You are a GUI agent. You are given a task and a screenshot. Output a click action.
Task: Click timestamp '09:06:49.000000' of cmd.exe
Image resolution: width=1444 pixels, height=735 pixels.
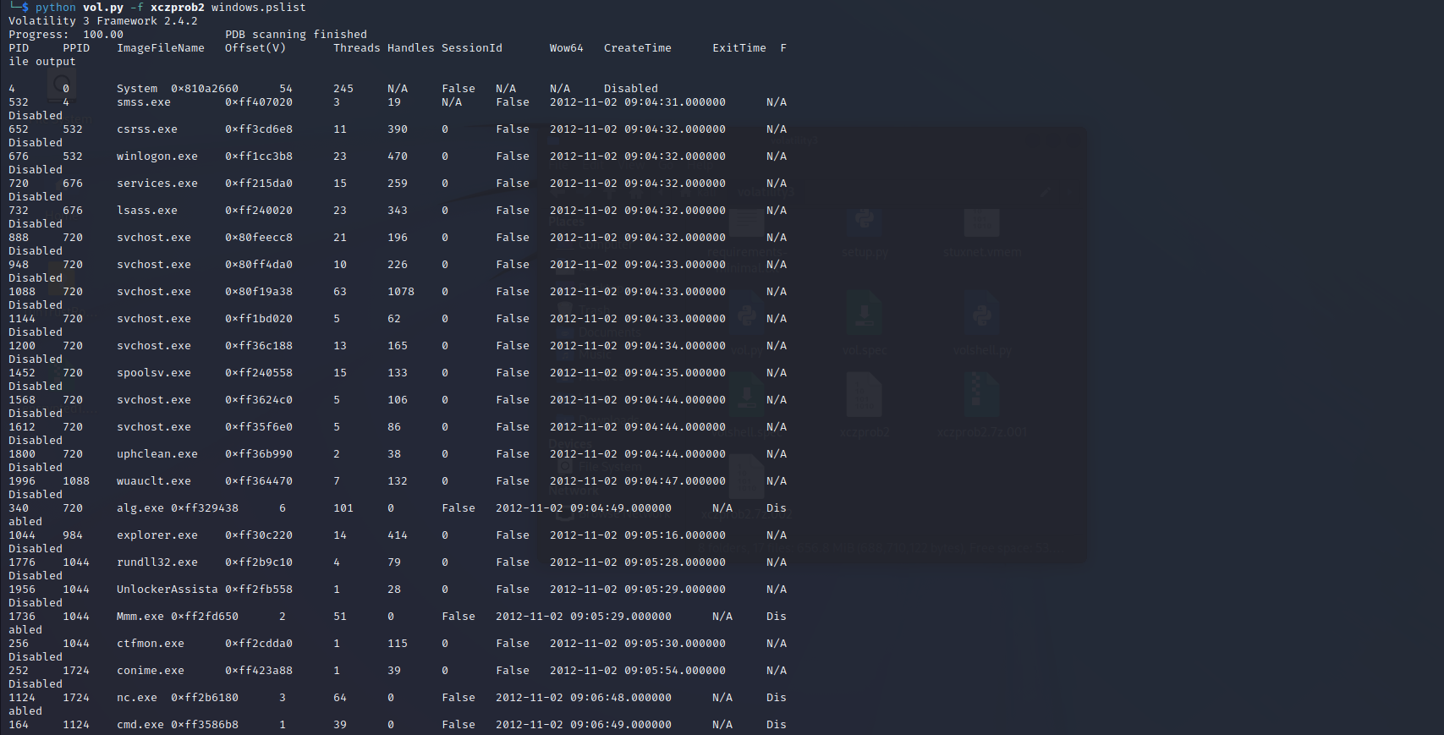point(621,725)
